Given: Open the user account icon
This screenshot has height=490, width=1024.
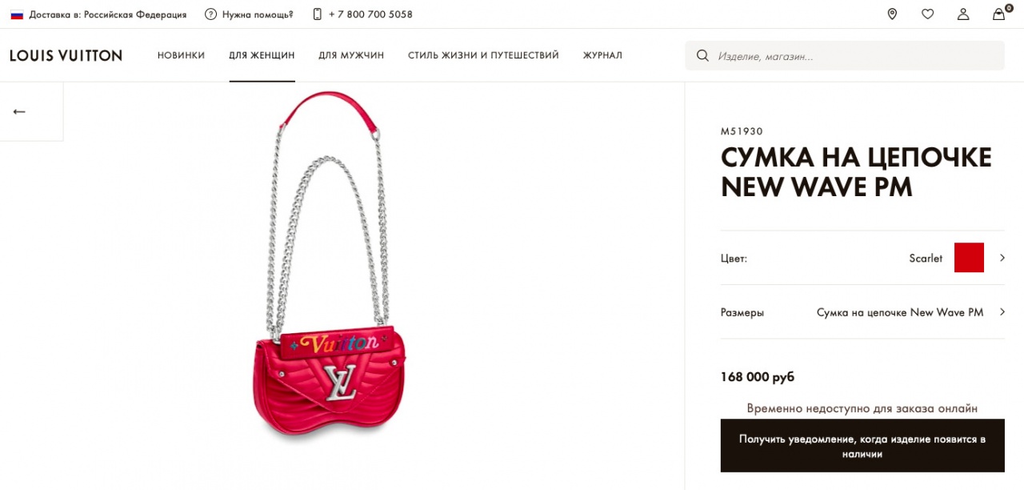Looking at the screenshot, I should 963,14.
